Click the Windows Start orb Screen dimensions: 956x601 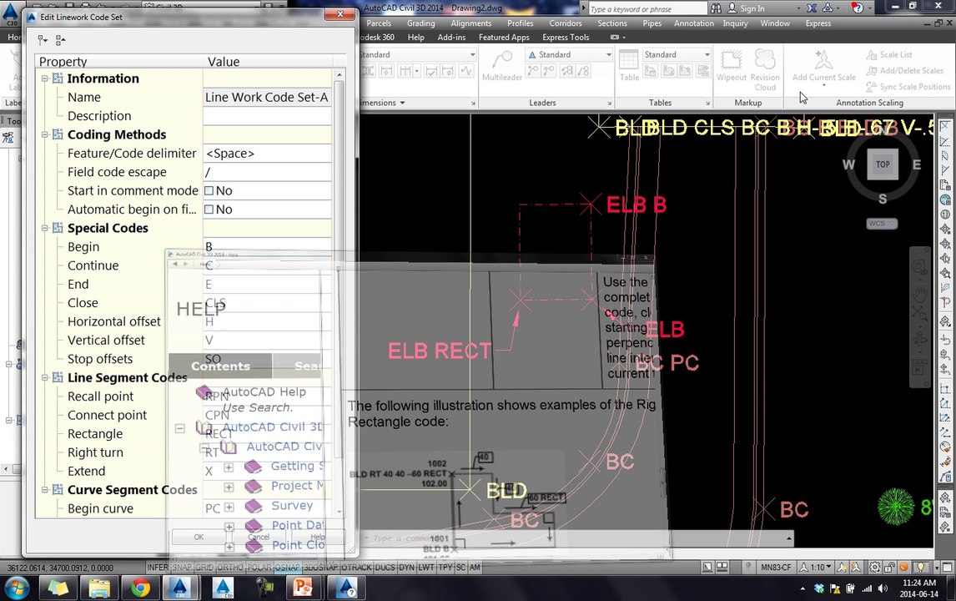coord(17,588)
